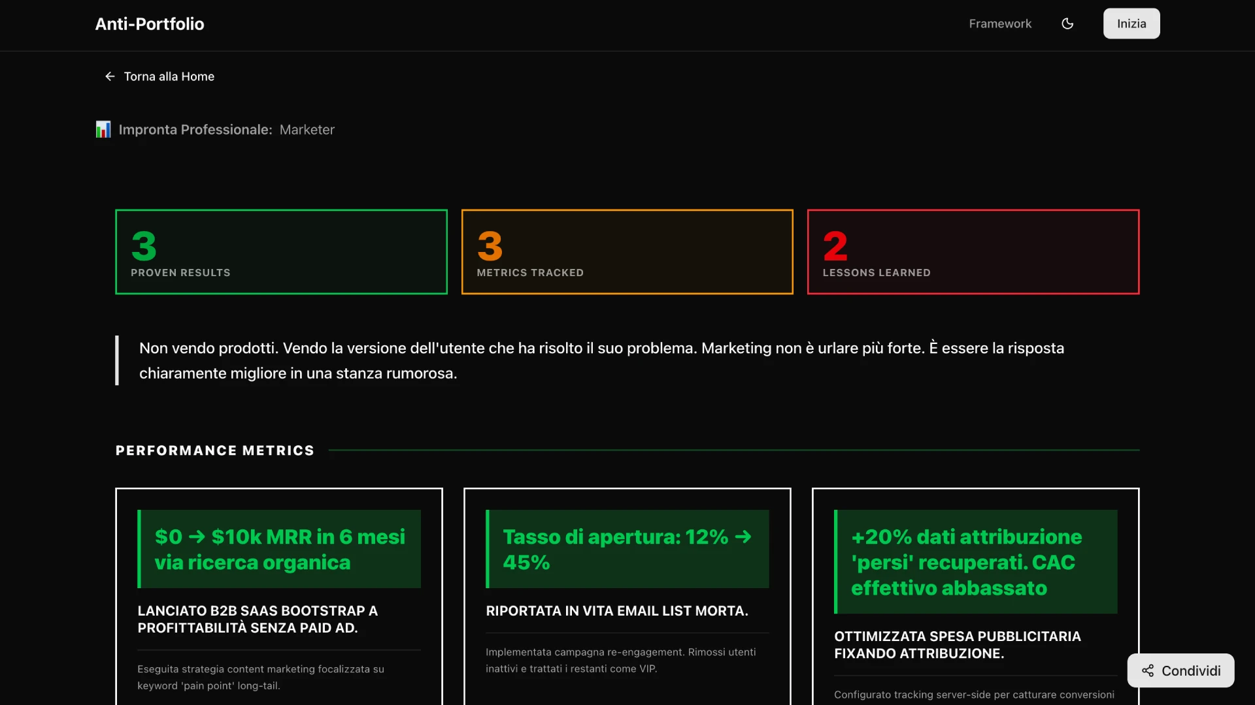Click the LANCIATO B2B SAAS BOOTSTRAP headline
The image size is (1255, 705).
pyautogui.click(x=257, y=619)
